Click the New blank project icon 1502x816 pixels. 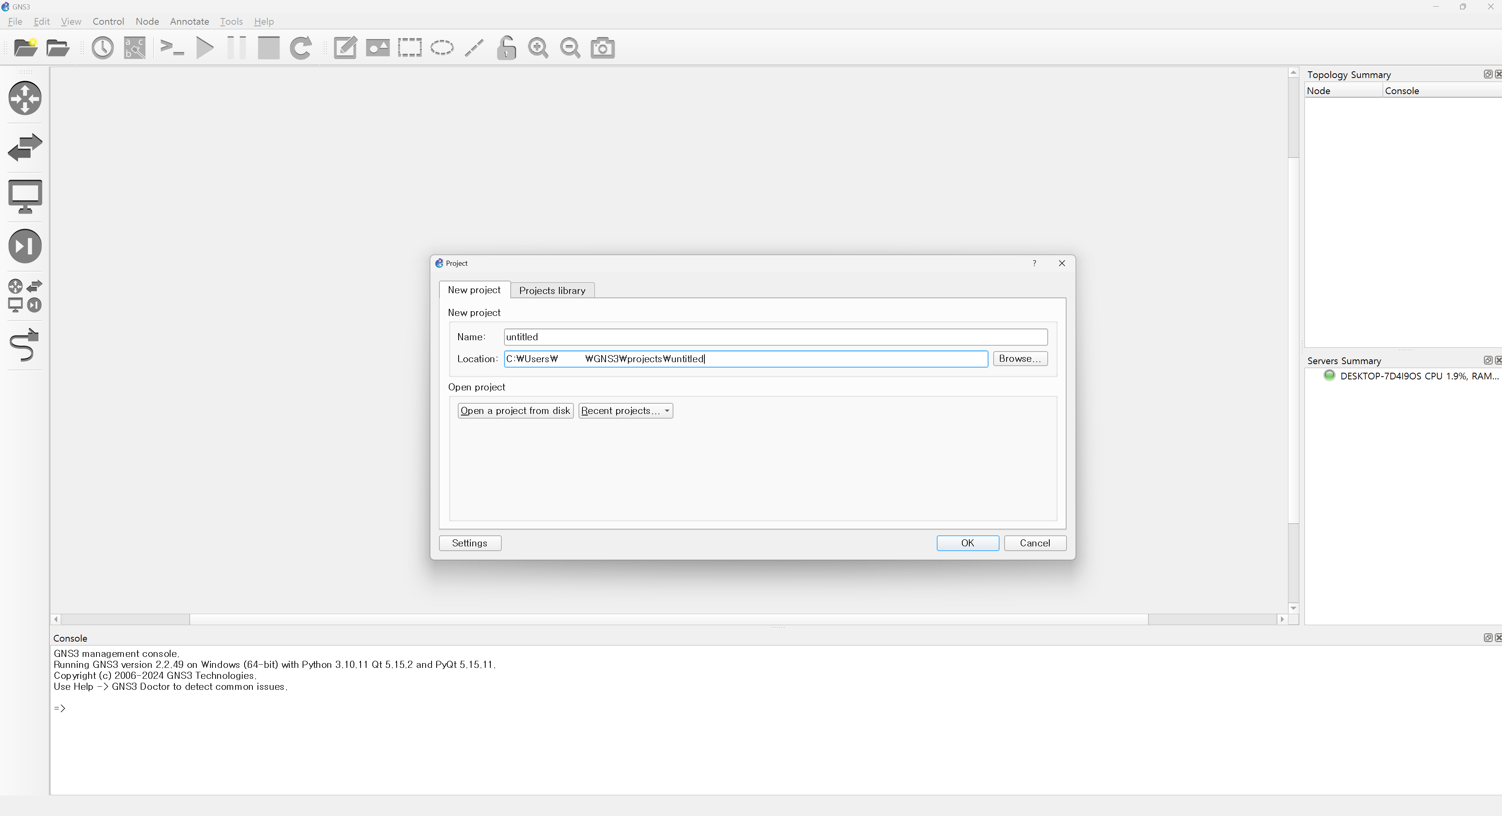[x=25, y=48]
